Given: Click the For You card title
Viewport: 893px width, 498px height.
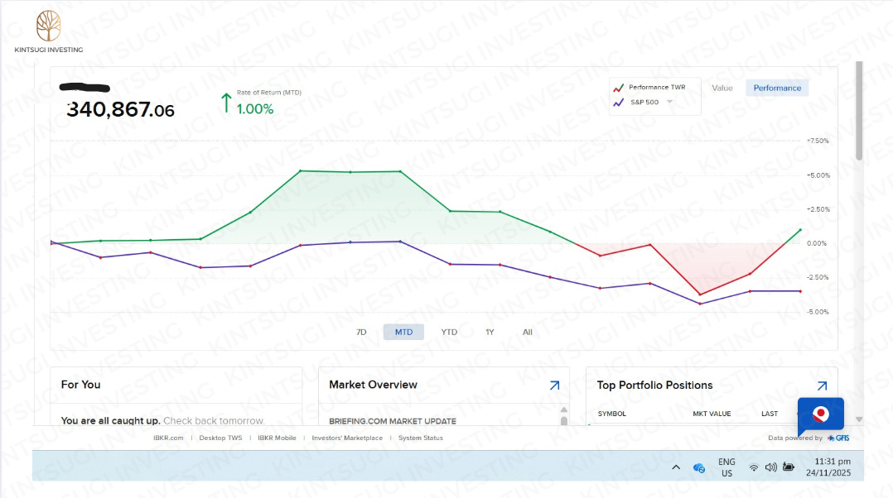Looking at the screenshot, I should click(81, 385).
